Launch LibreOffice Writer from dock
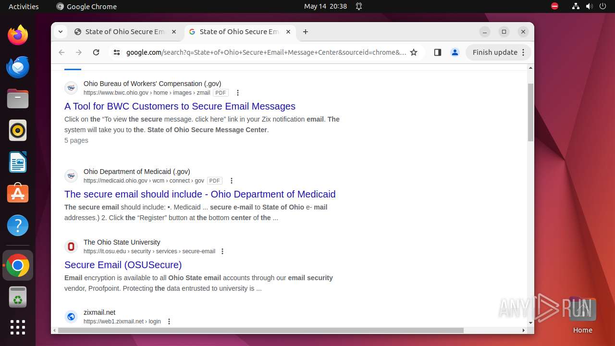This screenshot has width=615, height=346. coord(18,162)
